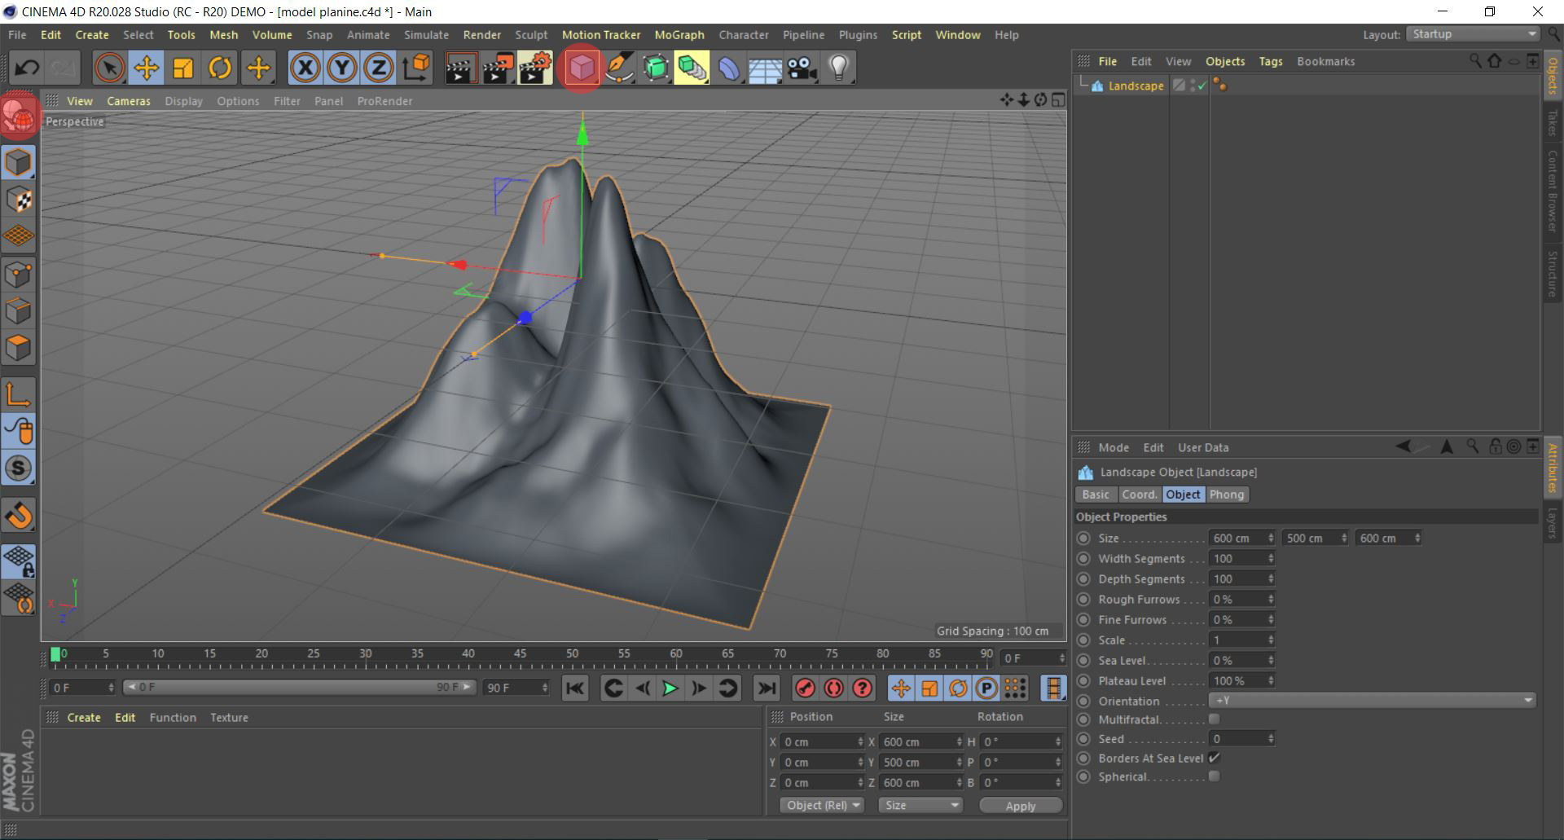Open Edit Render Settings
Viewport: 1564px width, 840px height.
click(535, 68)
